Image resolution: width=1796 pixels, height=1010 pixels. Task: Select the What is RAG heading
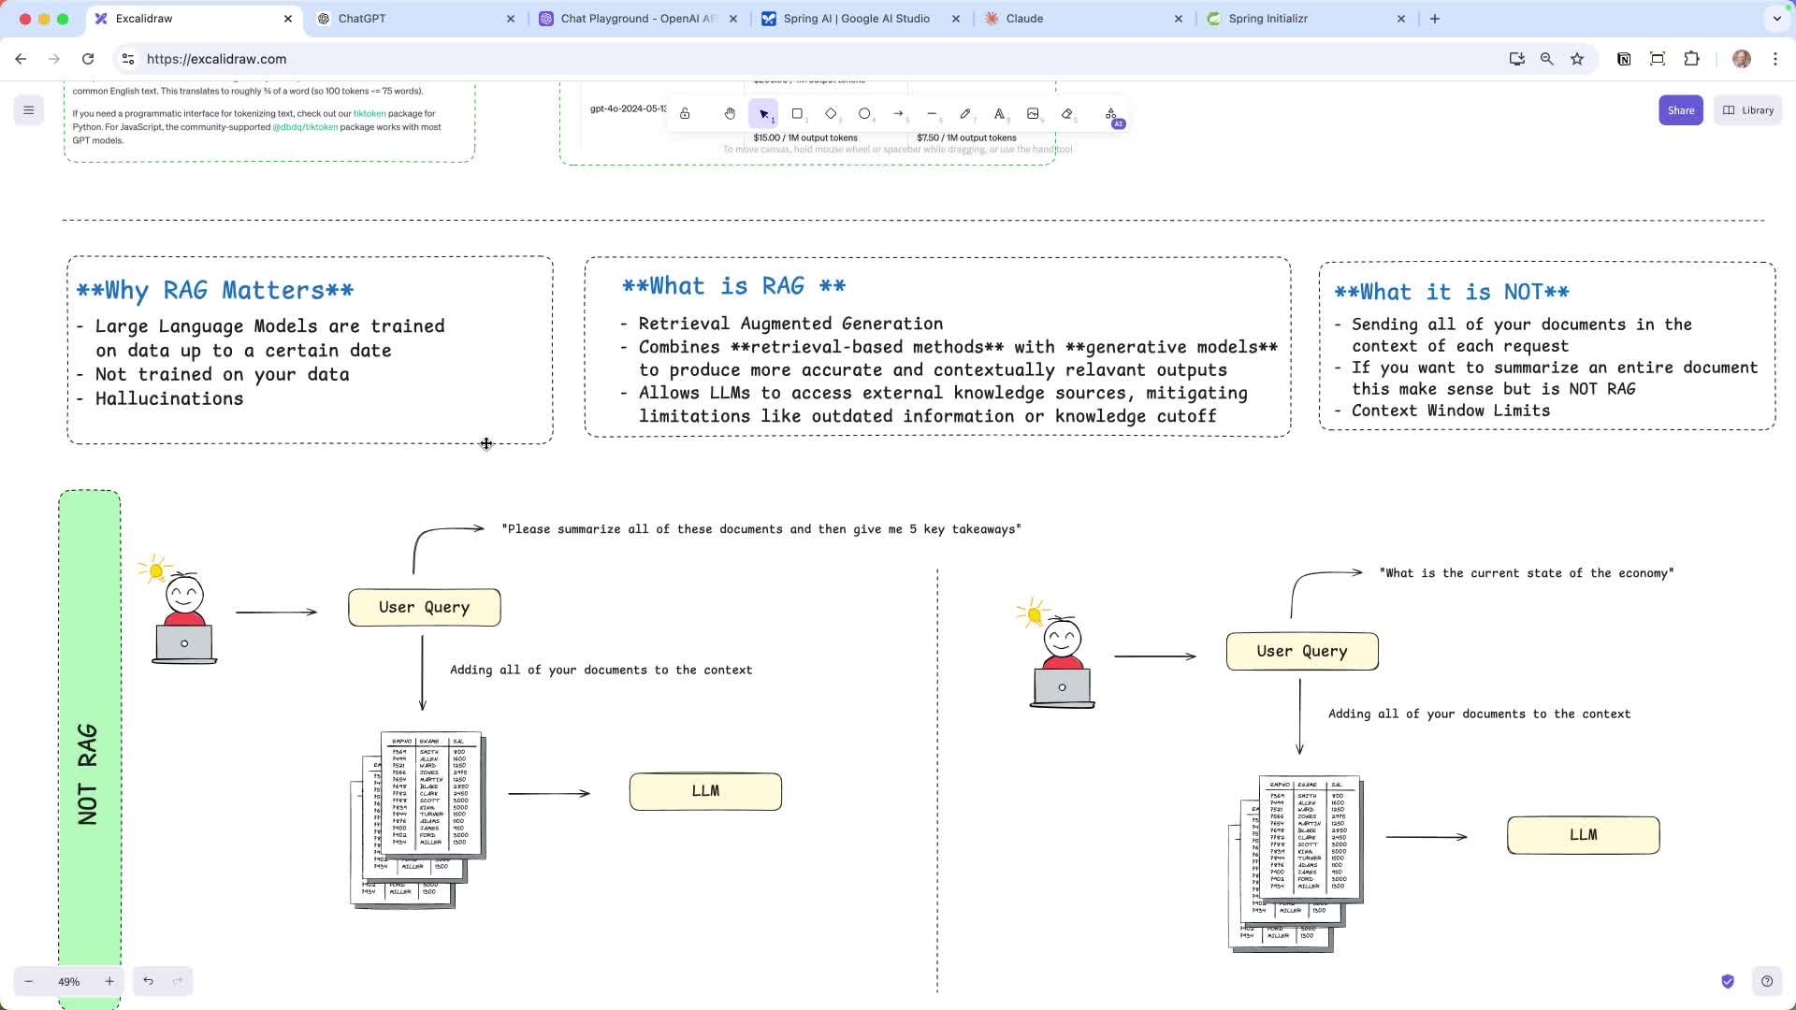click(733, 286)
